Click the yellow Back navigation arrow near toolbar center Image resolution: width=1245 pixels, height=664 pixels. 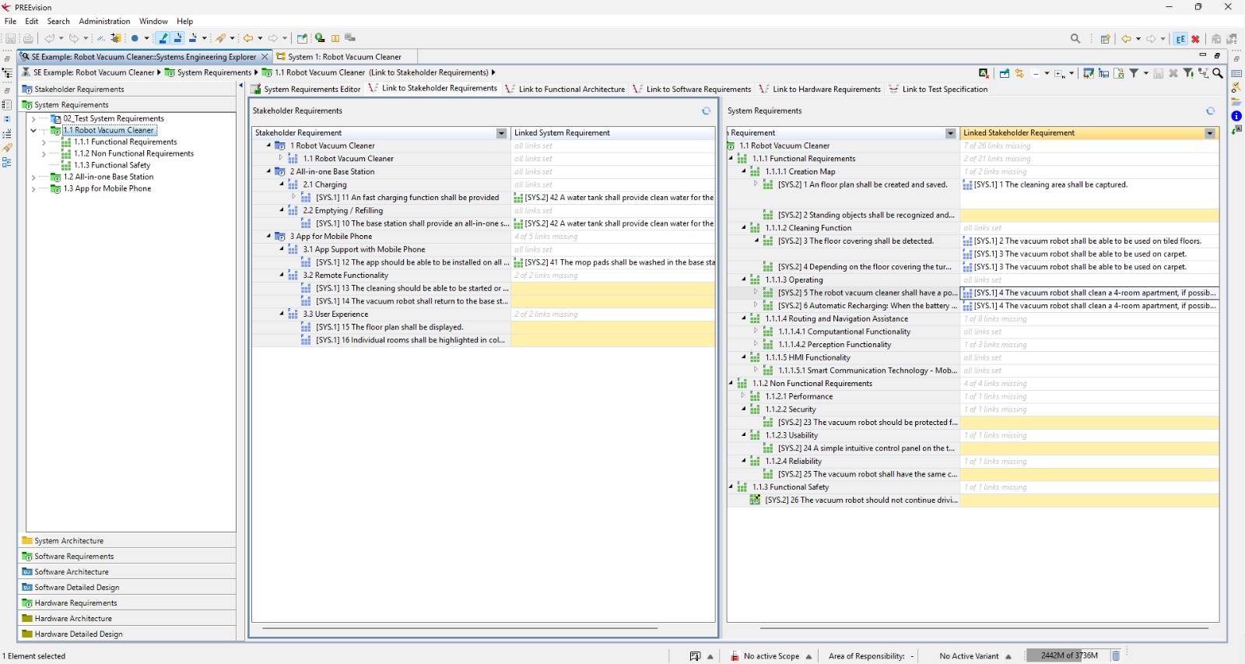(248, 38)
